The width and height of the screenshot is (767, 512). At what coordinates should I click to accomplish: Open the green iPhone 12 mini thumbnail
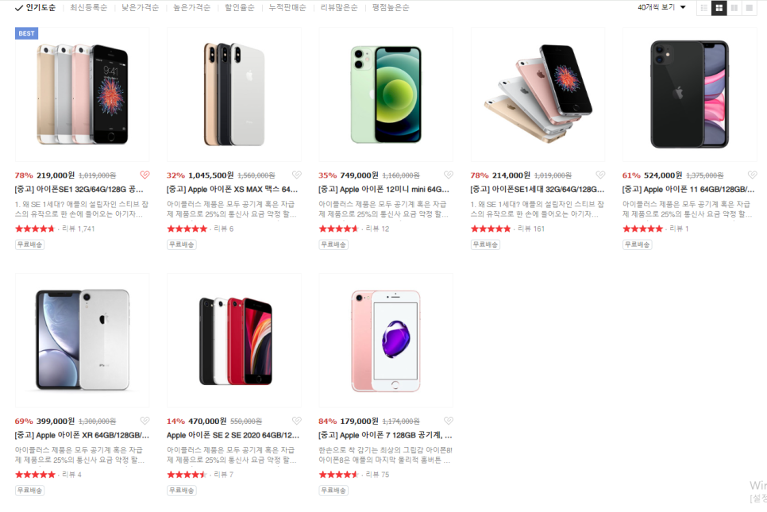(x=386, y=94)
